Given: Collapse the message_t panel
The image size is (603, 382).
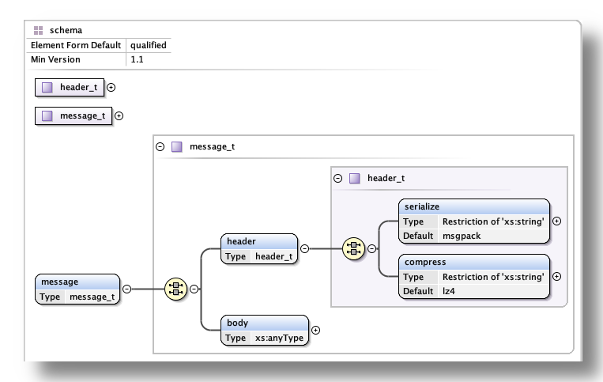Looking at the screenshot, I should tap(160, 146).
